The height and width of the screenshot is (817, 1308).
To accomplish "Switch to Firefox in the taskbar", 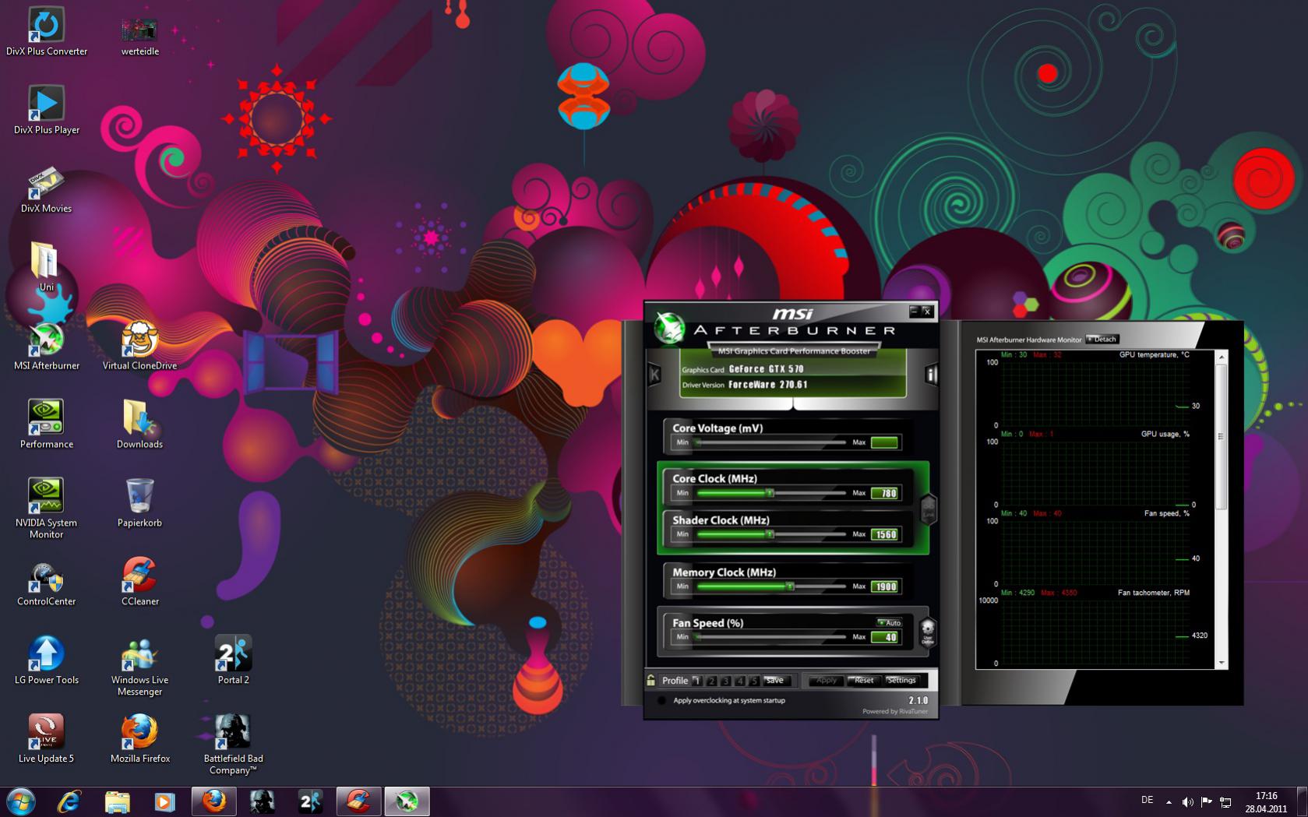I will [x=214, y=801].
